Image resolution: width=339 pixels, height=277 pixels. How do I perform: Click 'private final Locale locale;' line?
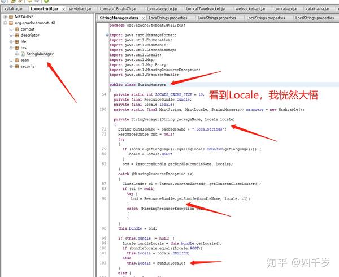coord(144,105)
